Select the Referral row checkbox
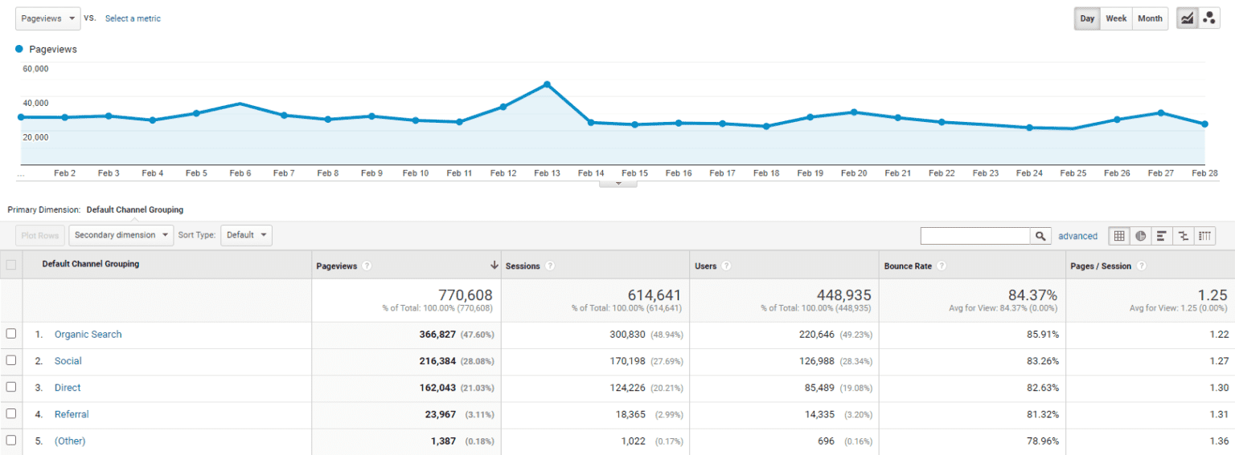Image resolution: width=1235 pixels, height=455 pixels. pos(11,414)
